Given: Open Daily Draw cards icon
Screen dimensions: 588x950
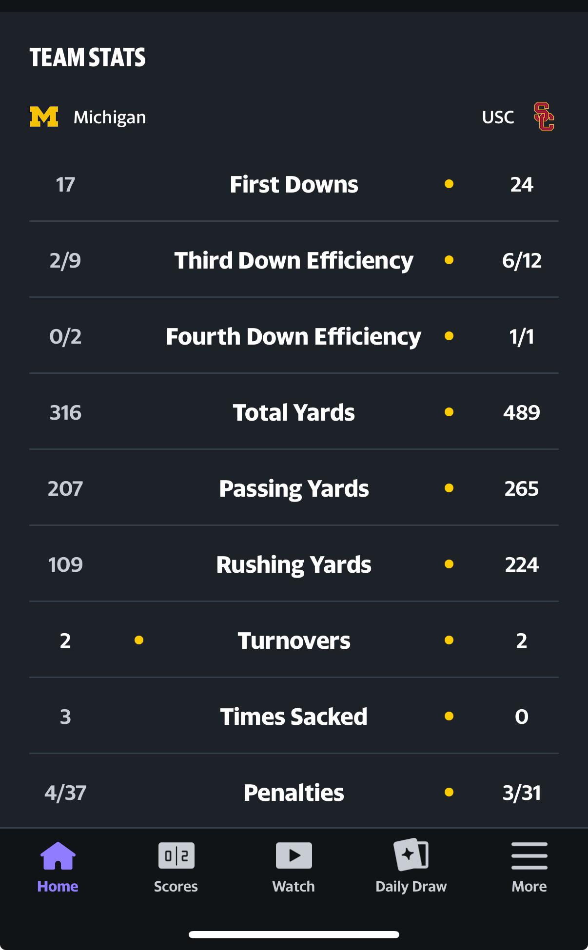Looking at the screenshot, I should (411, 855).
